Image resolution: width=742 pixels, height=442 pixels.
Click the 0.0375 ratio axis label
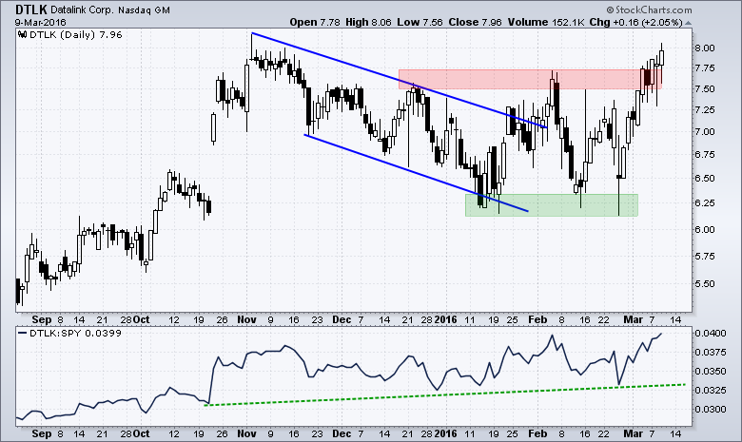[711, 353]
